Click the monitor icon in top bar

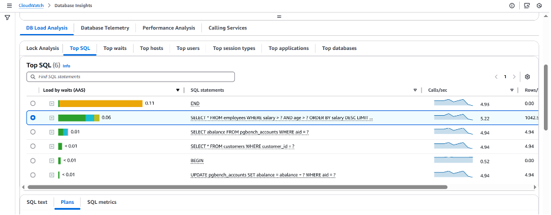(527, 6)
